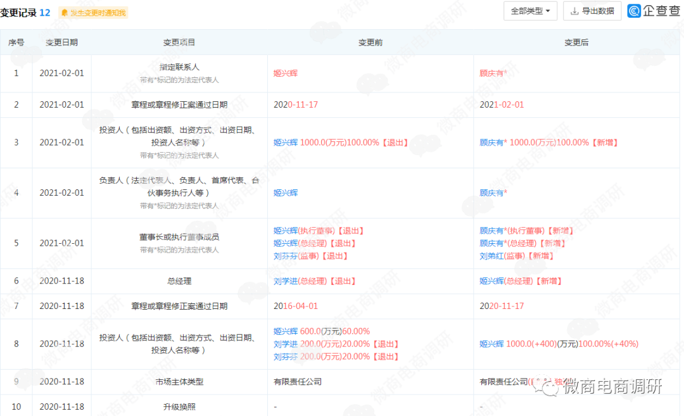Open 刘学进 200.0万元 20.00% investor link
684x416 pixels.
click(336, 344)
